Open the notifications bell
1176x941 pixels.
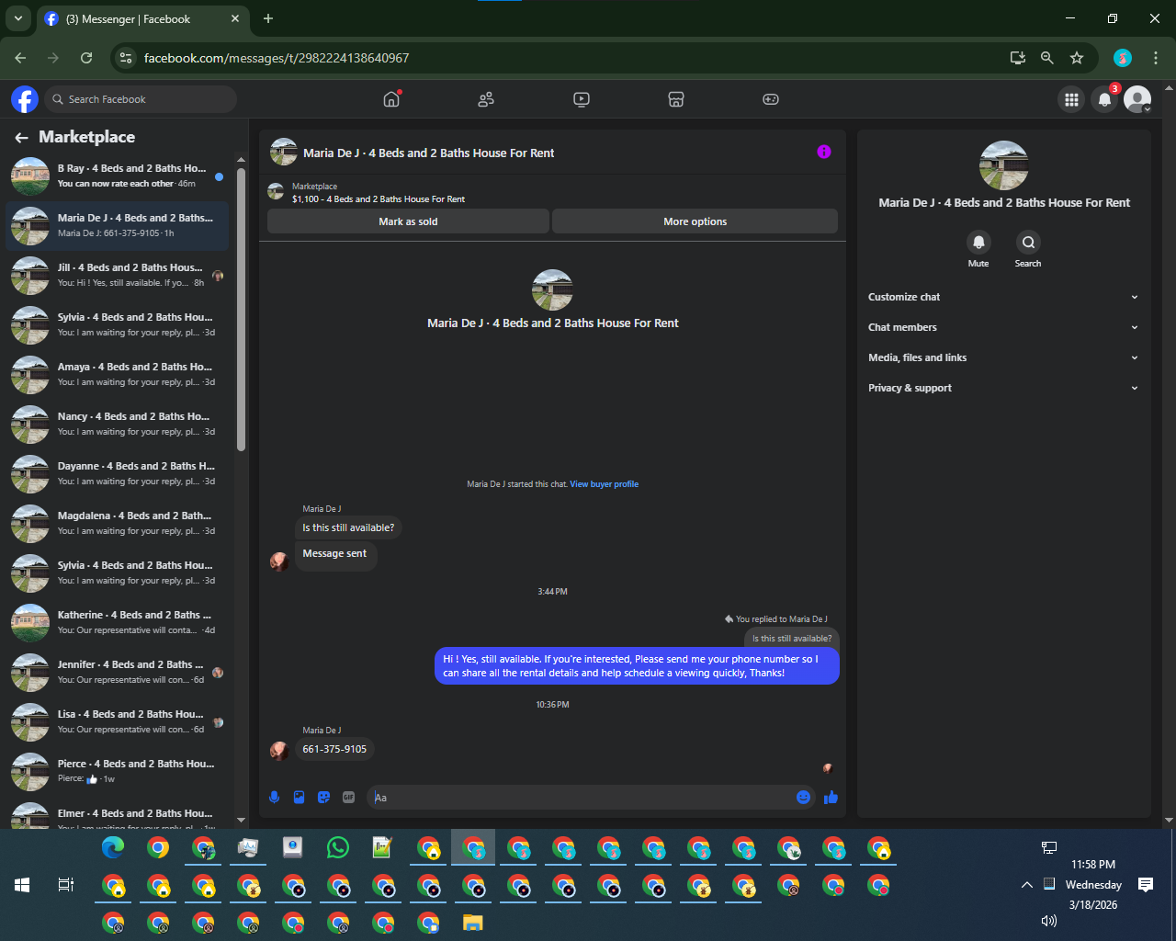pyautogui.click(x=1104, y=99)
